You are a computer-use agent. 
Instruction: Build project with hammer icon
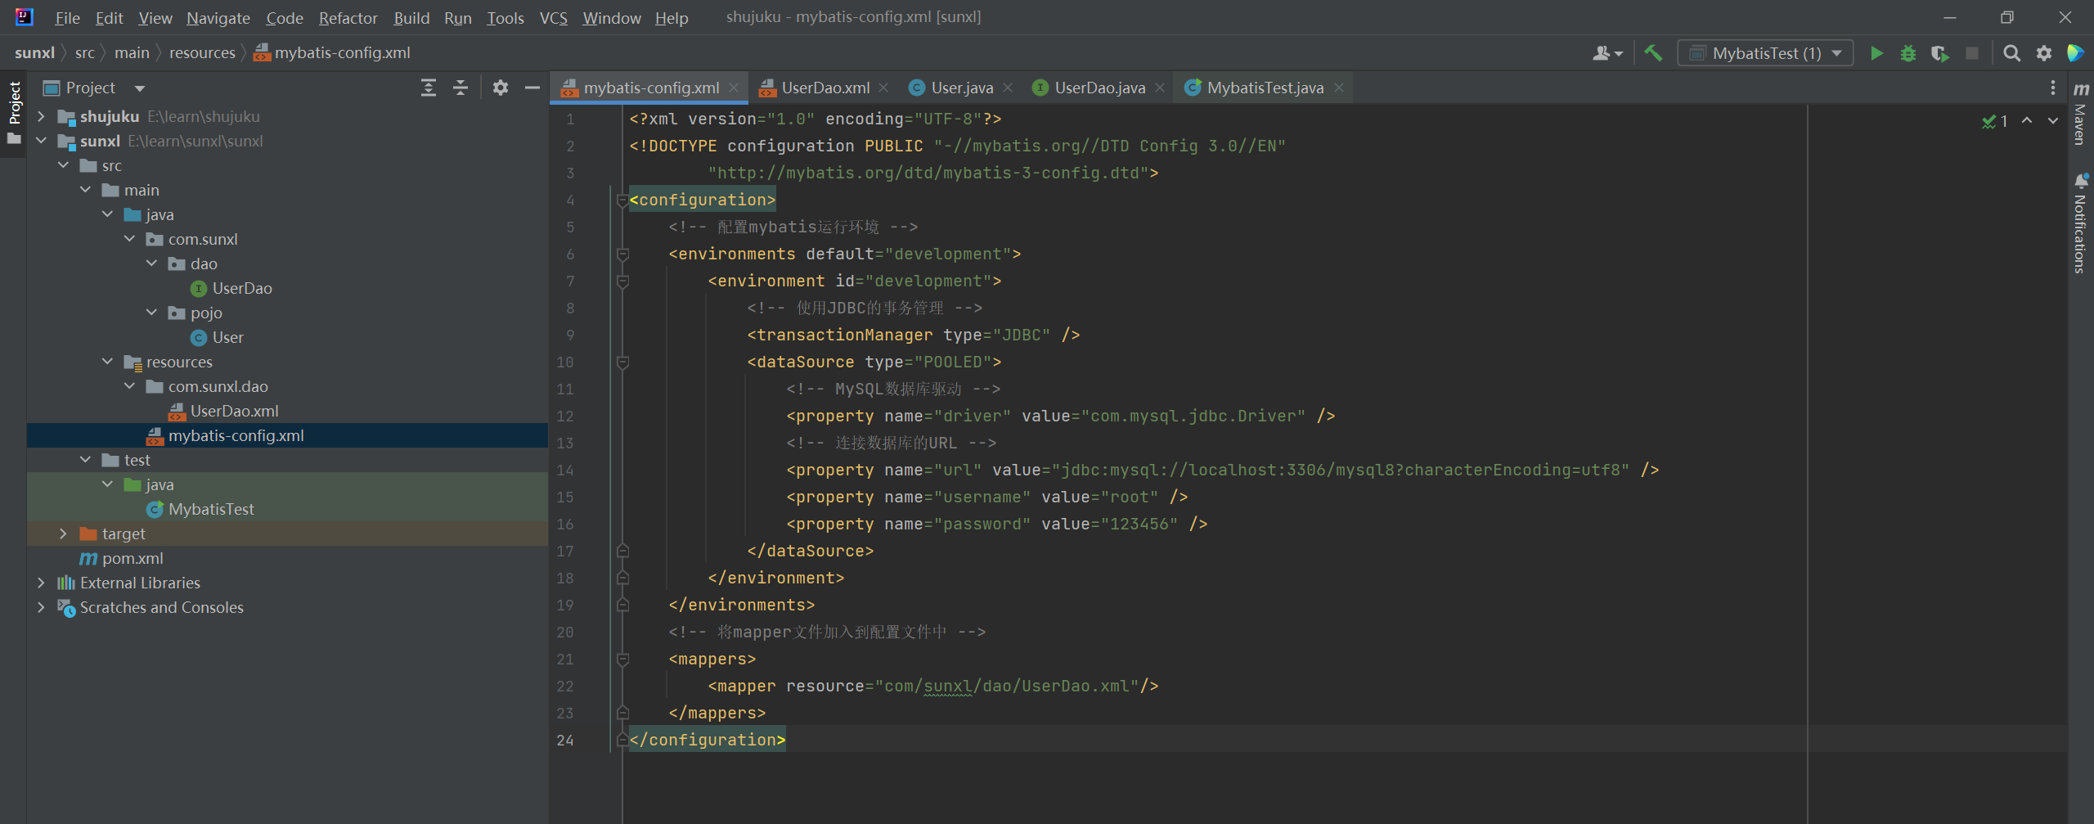[x=1653, y=53]
